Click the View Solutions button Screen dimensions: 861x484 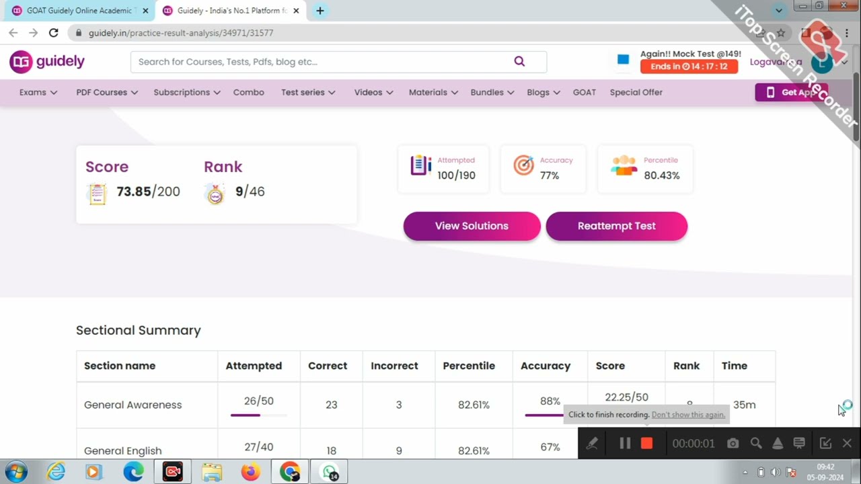click(472, 226)
